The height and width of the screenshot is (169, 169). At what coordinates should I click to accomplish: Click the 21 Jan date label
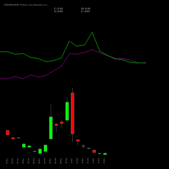click(x=7, y=161)
